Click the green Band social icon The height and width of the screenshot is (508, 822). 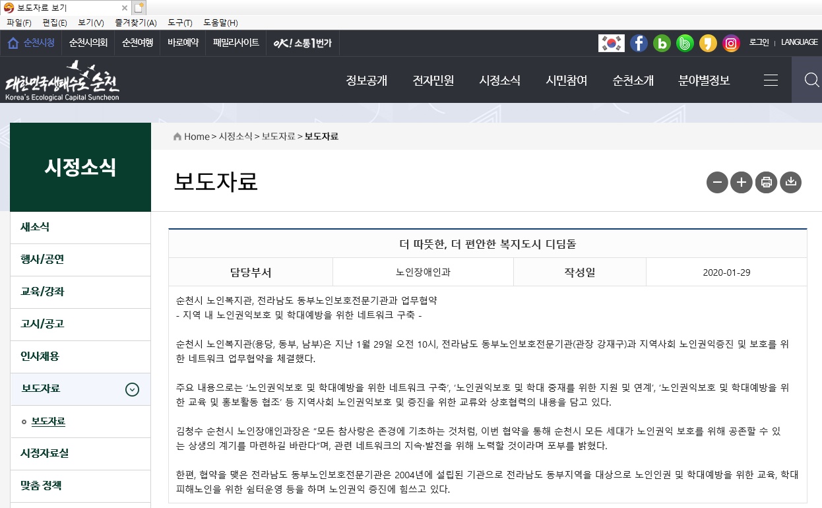(x=685, y=44)
